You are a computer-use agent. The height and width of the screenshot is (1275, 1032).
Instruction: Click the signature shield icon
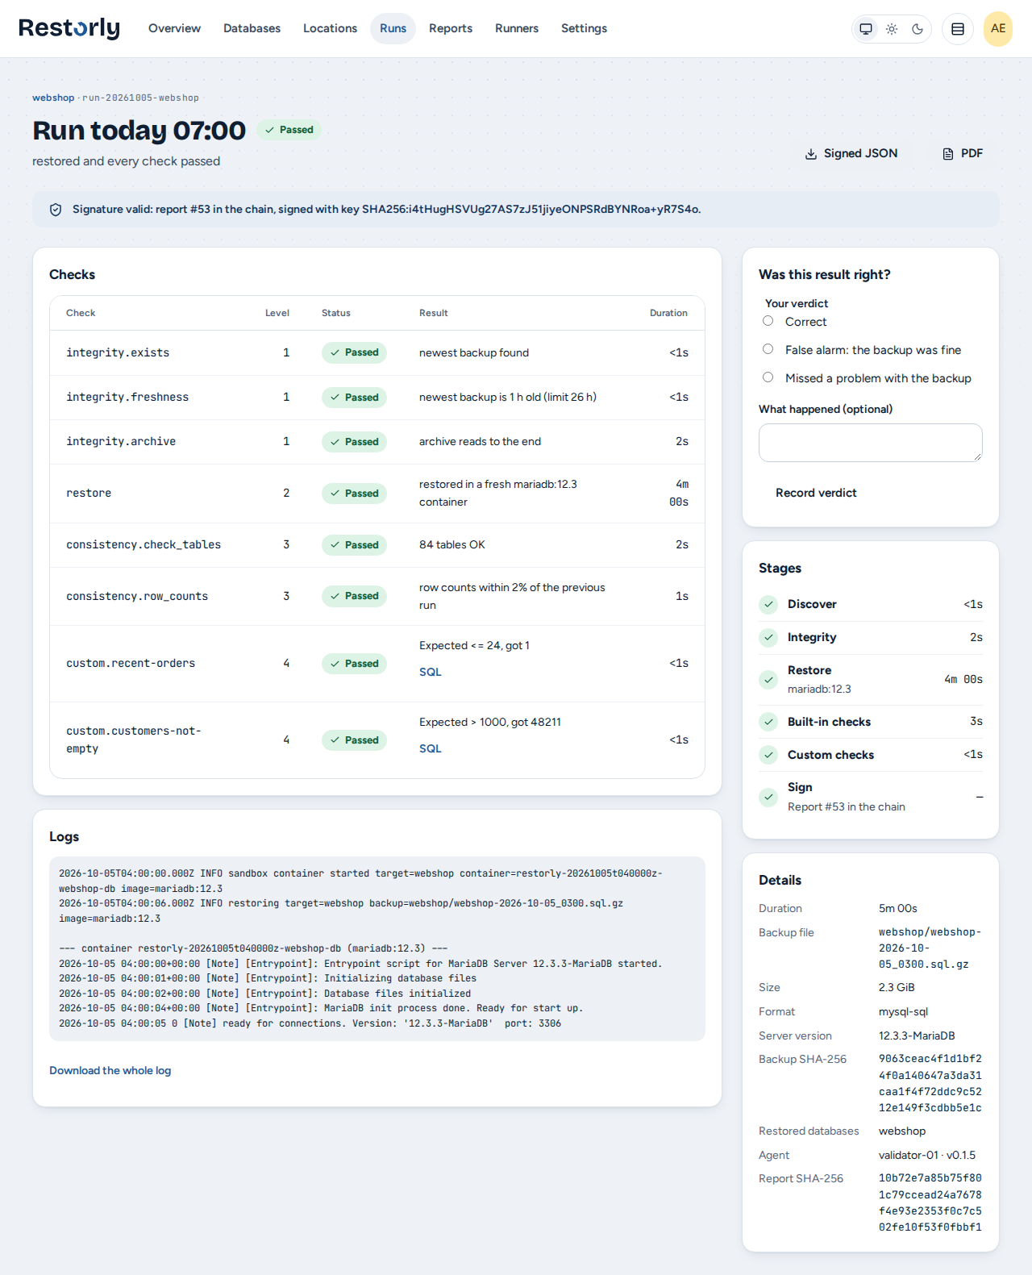pyautogui.click(x=56, y=210)
